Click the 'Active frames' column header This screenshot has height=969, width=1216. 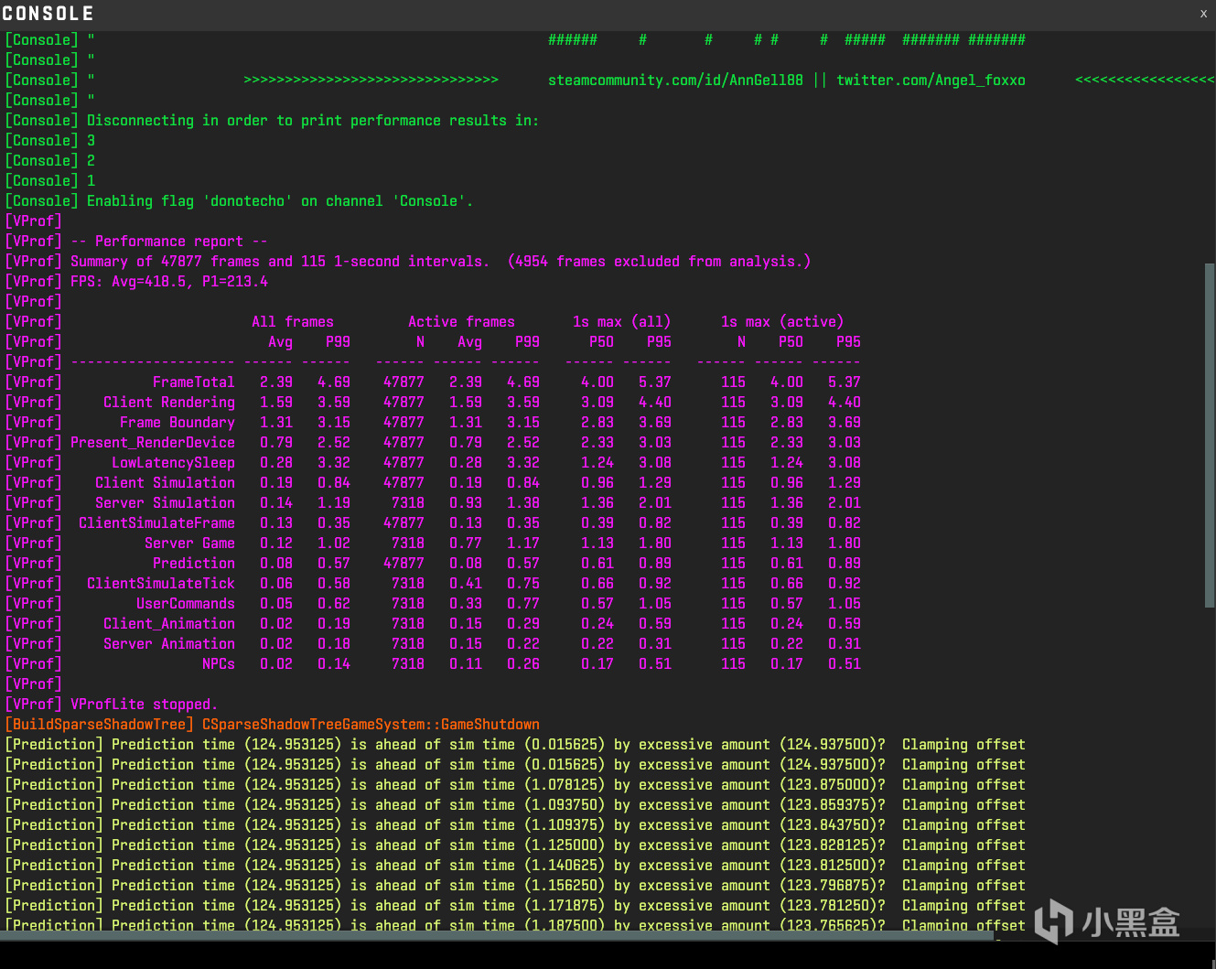461,322
